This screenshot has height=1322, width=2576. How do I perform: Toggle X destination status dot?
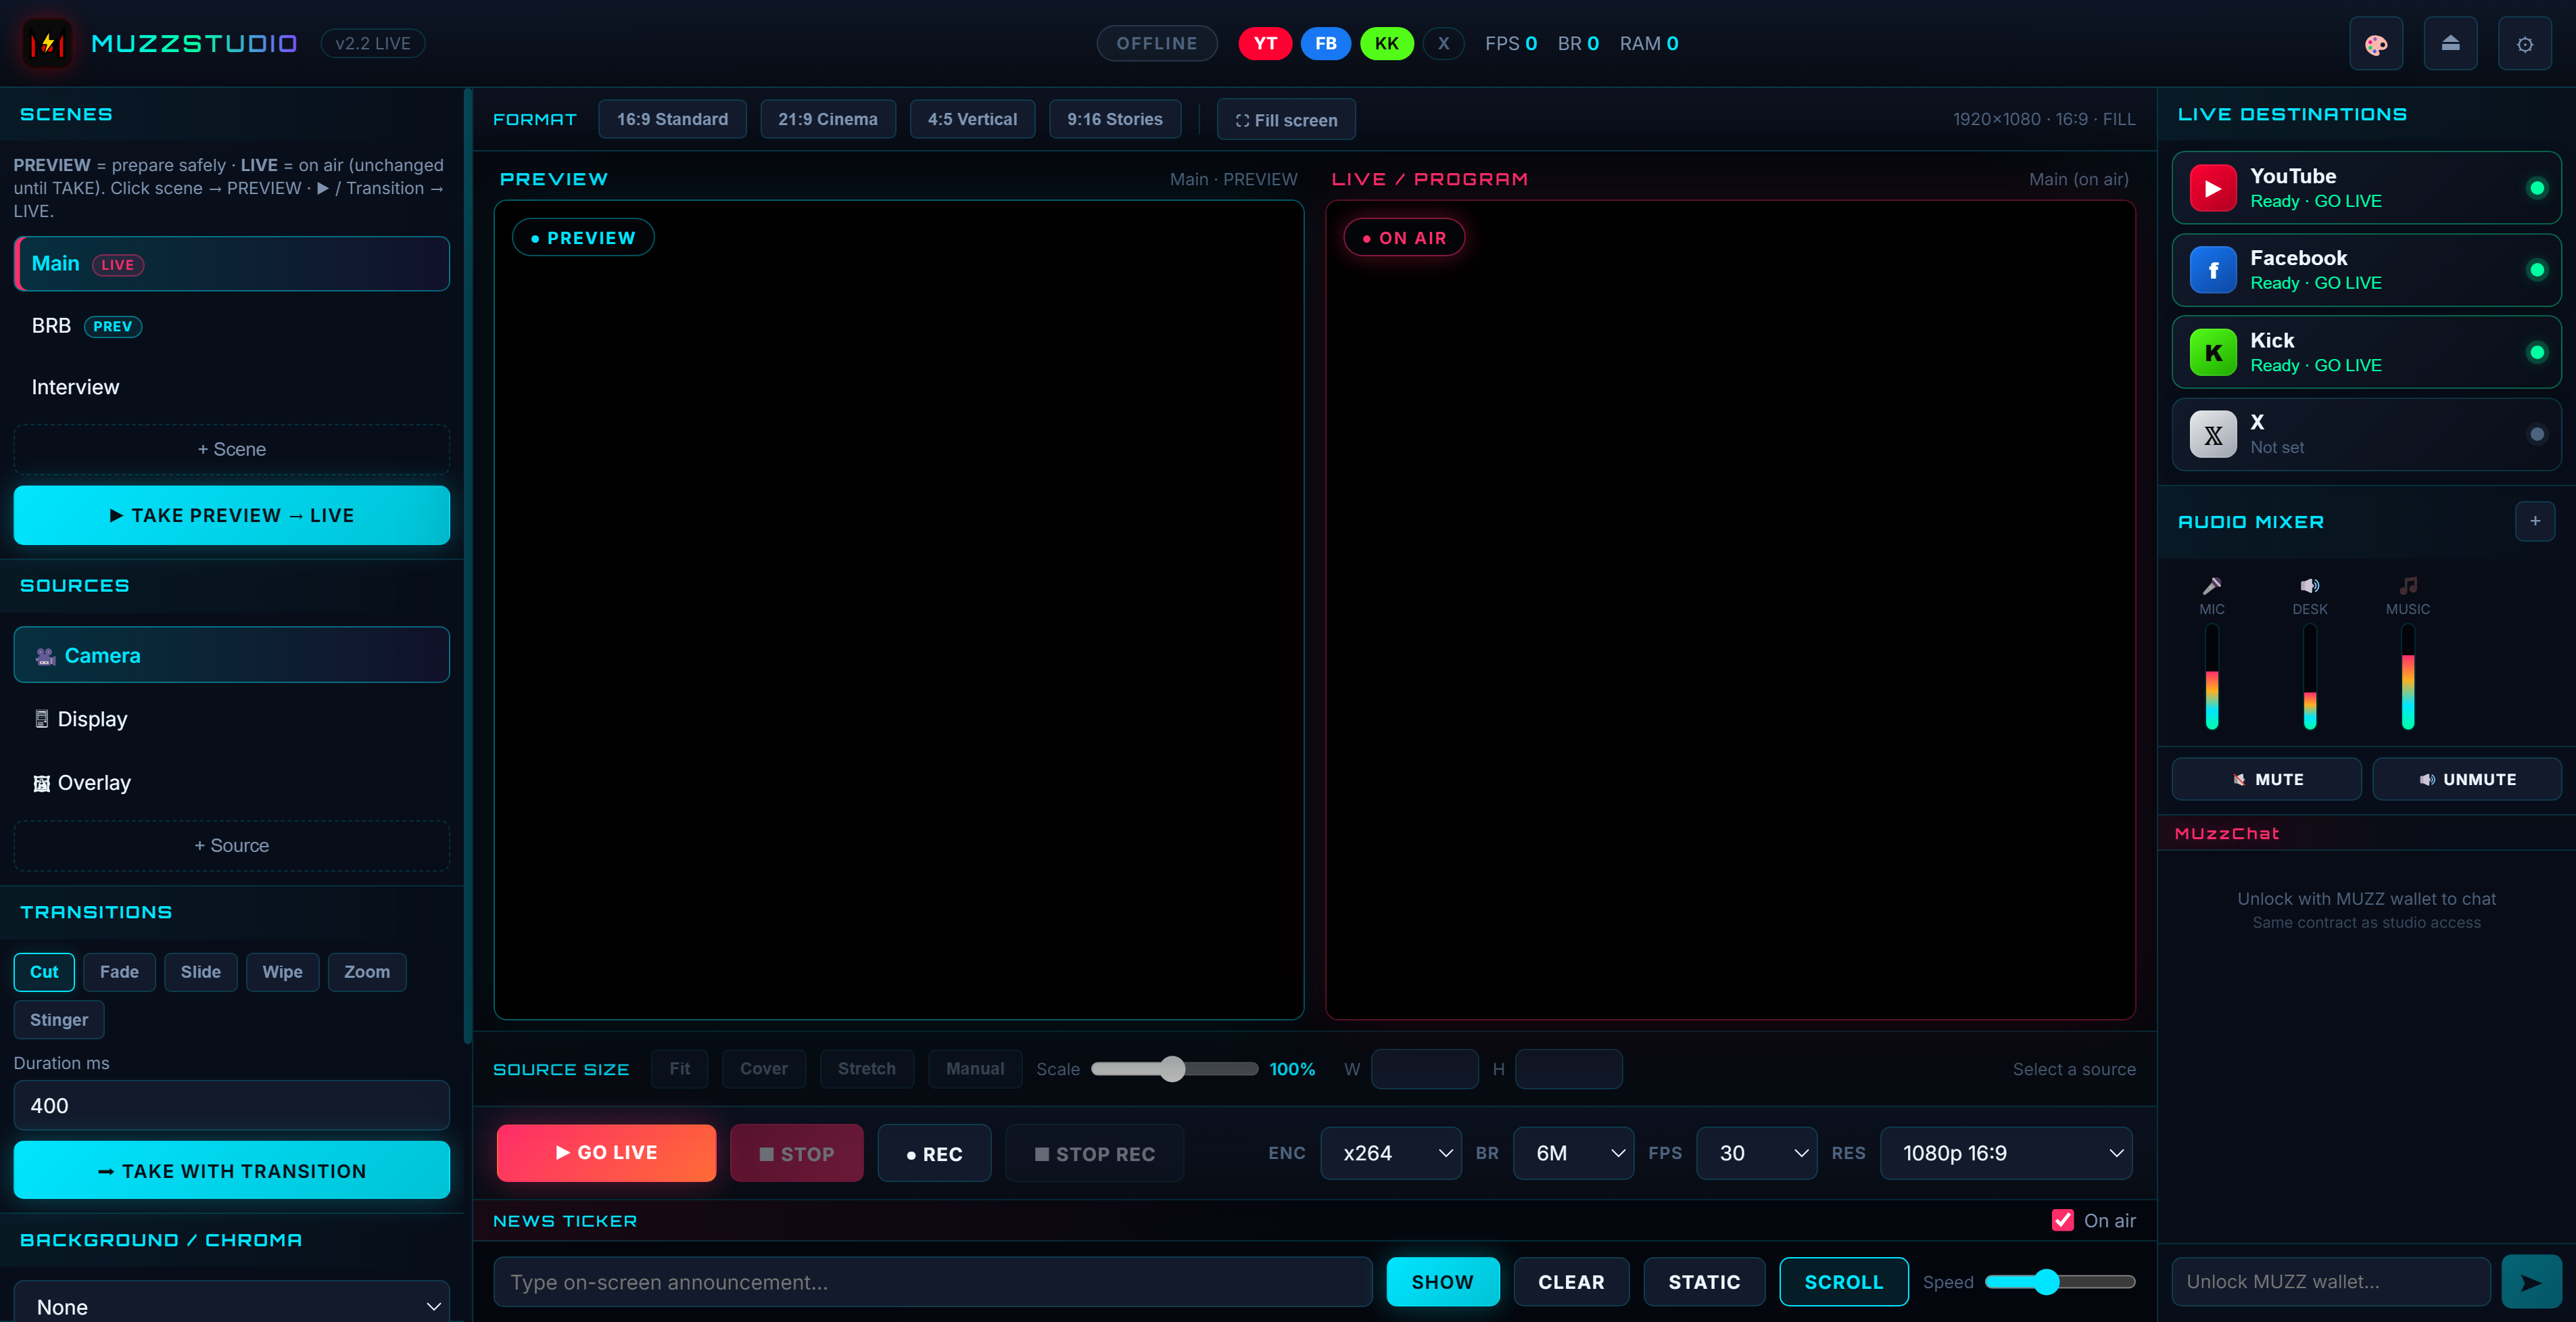point(2537,434)
